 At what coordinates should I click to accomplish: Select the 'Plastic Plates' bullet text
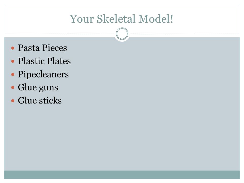pos(44,61)
